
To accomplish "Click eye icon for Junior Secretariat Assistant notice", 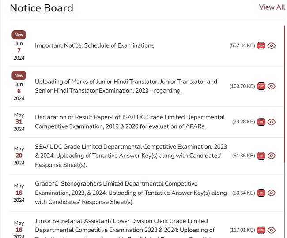I will click(x=272, y=230).
